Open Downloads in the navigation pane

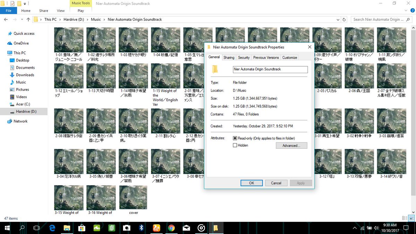point(25,75)
